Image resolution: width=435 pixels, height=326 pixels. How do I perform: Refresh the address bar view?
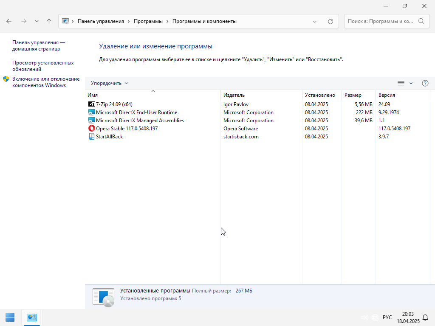click(330, 21)
